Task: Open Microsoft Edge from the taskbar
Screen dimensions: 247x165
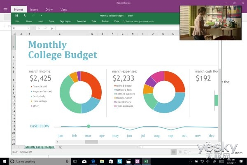Action: [93, 162]
